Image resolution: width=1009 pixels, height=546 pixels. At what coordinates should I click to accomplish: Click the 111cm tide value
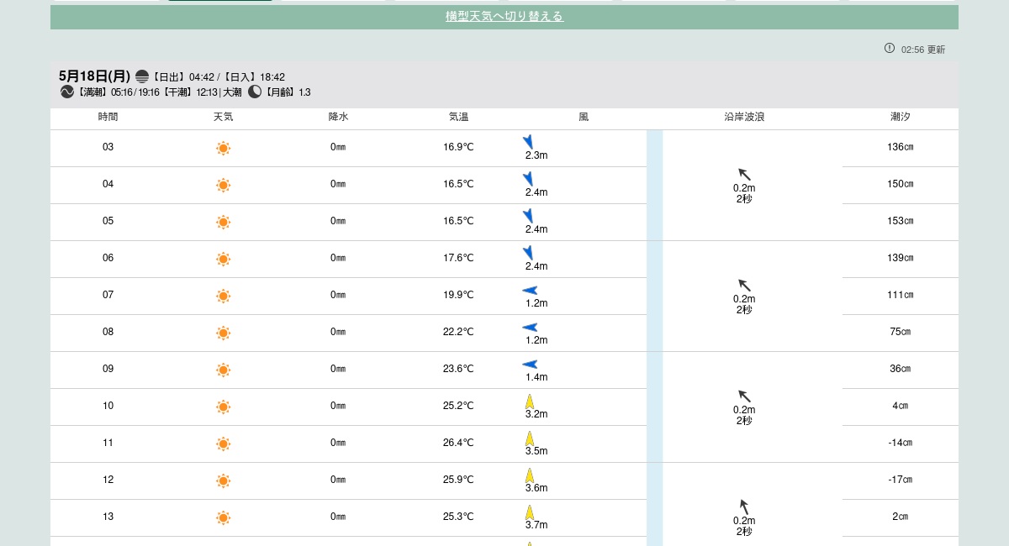pyautogui.click(x=900, y=296)
